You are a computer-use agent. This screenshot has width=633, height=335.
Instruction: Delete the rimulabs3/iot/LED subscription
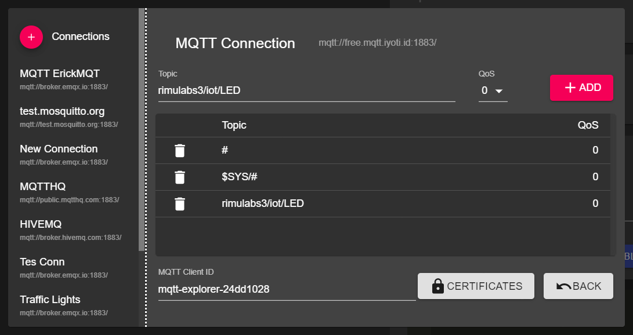point(180,204)
